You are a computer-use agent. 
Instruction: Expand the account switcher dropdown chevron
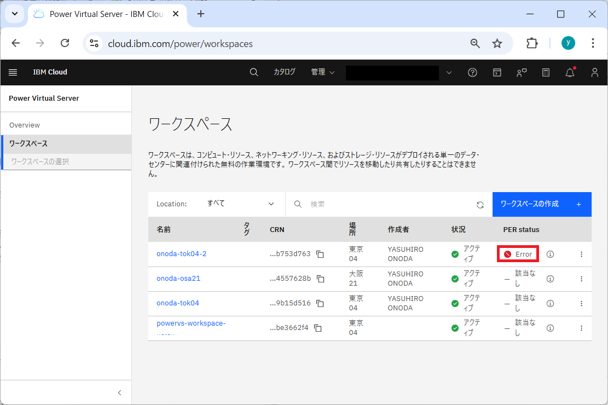click(449, 73)
